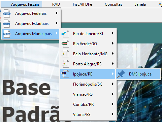This screenshot has height=122, width=162.
Task: Expand the Curitiba/PR submenu arrow
Action: (x=113, y=104)
